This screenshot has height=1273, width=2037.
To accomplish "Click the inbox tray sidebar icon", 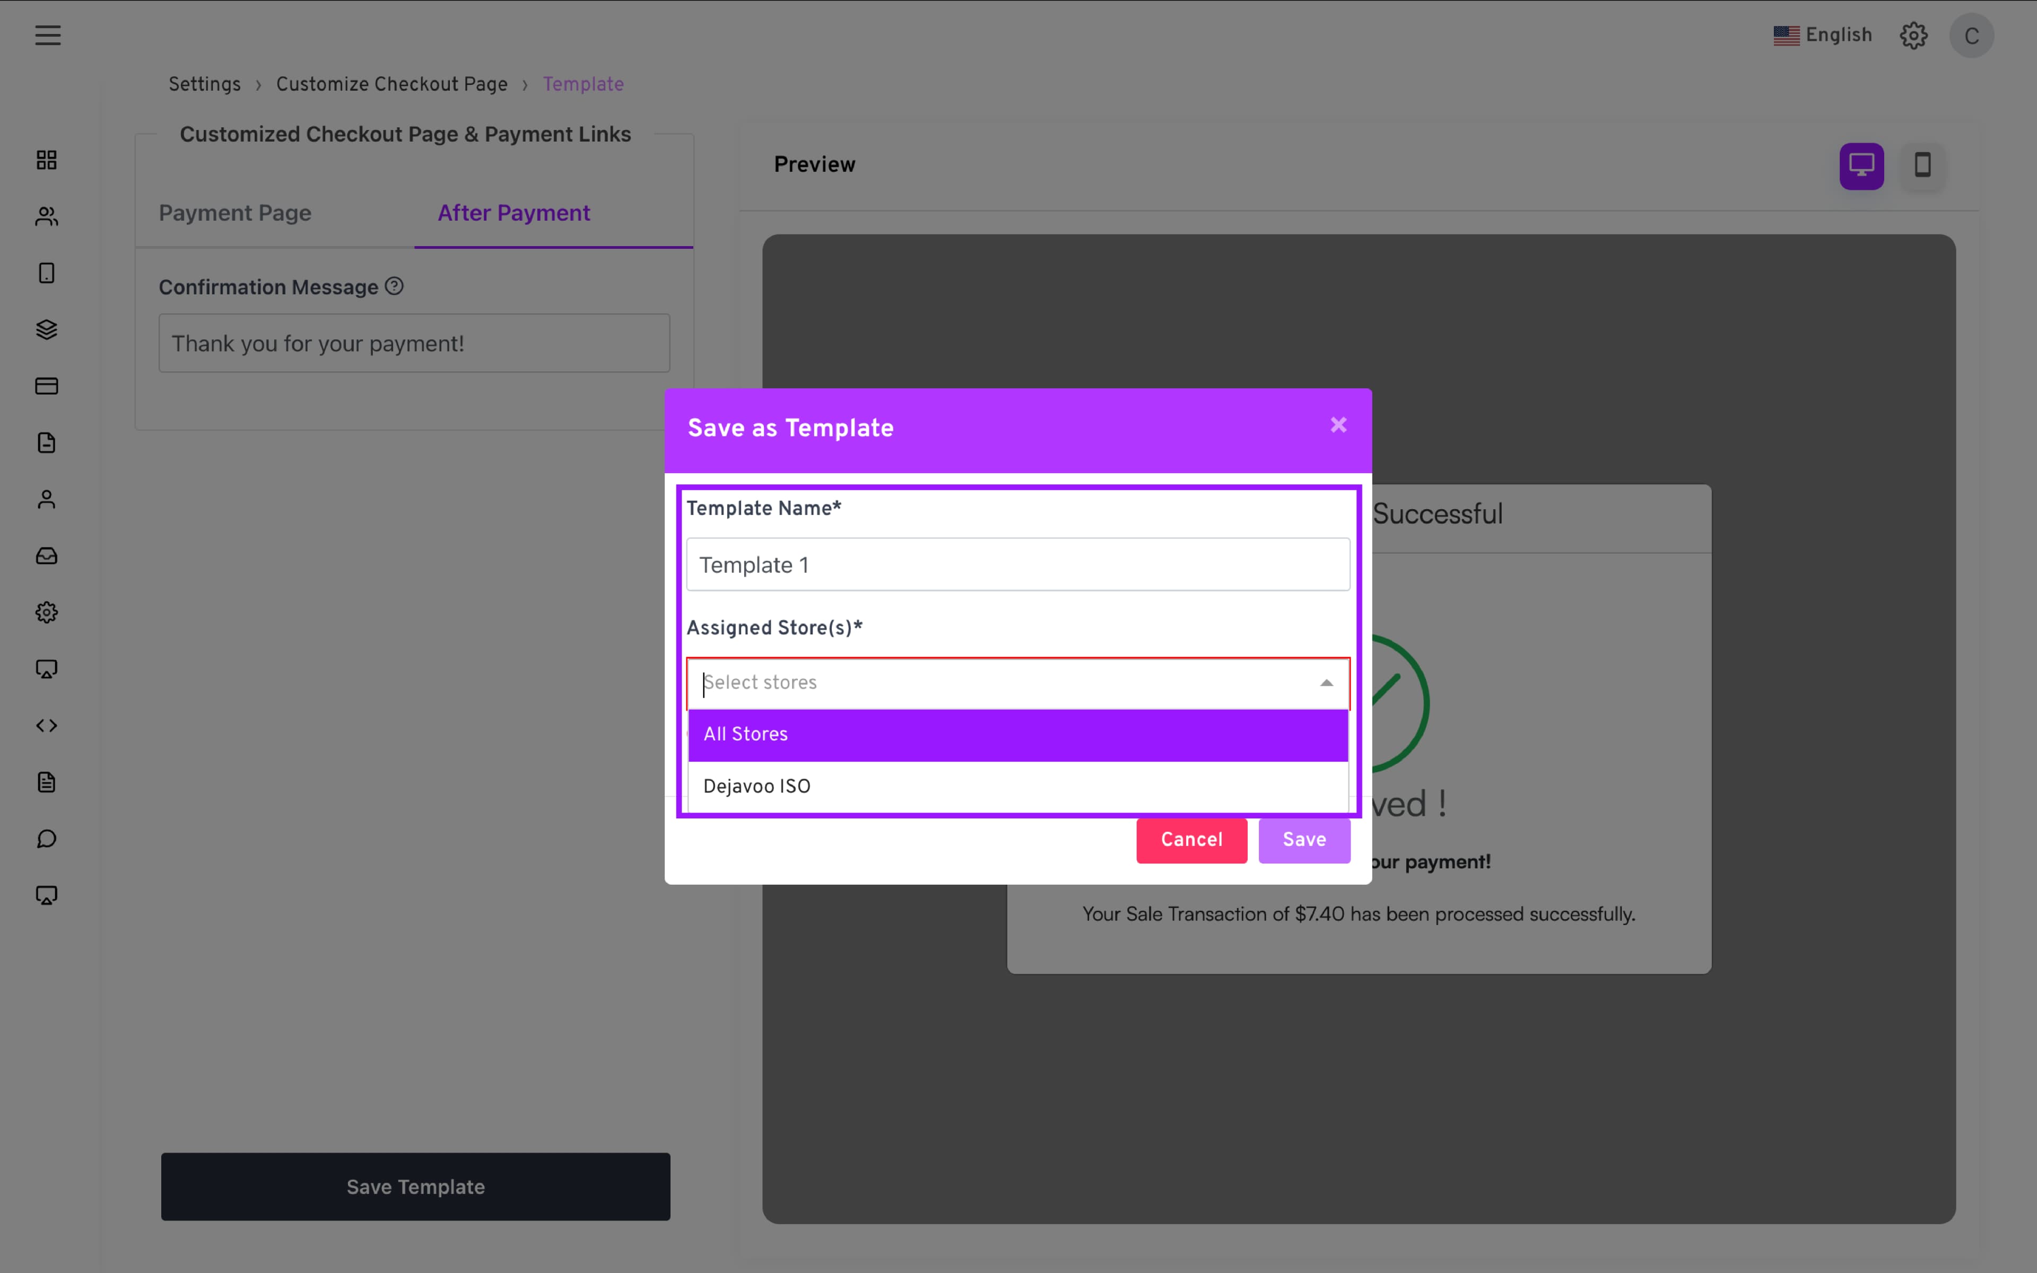I will (46, 556).
